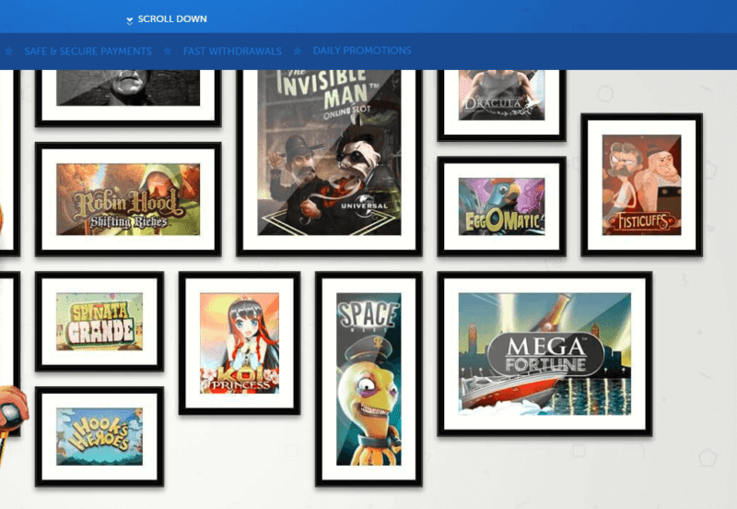Click star icon before Daily Promotions
Screen dimensions: 737x509
298,52
